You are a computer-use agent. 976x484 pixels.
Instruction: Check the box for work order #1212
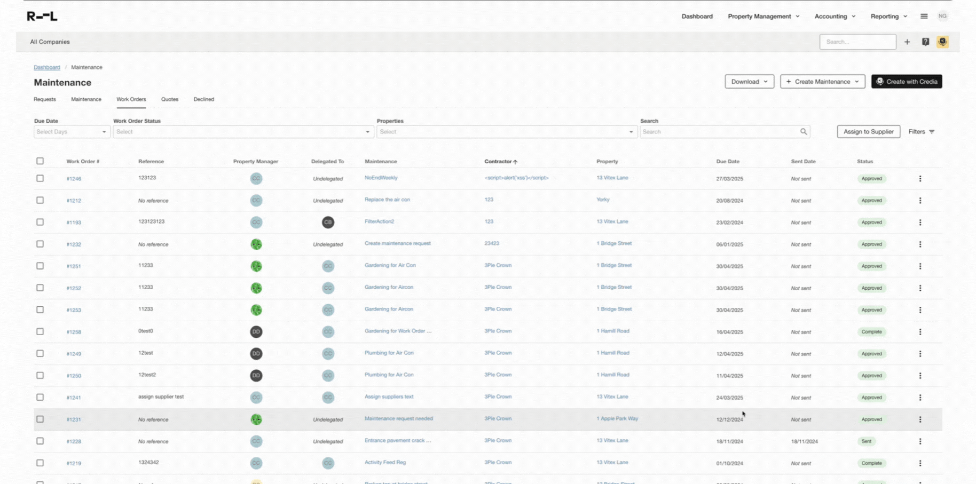40,200
